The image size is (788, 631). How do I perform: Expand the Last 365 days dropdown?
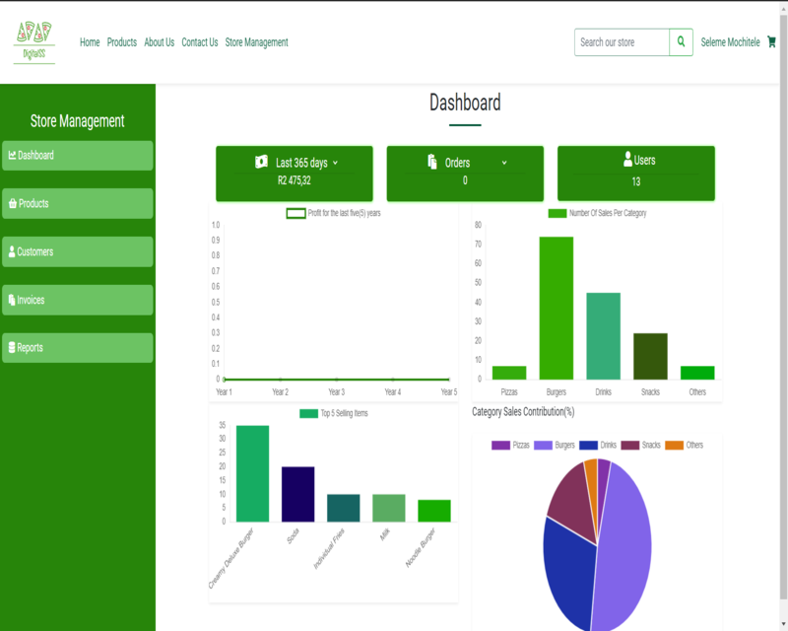pyautogui.click(x=335, y=163)
